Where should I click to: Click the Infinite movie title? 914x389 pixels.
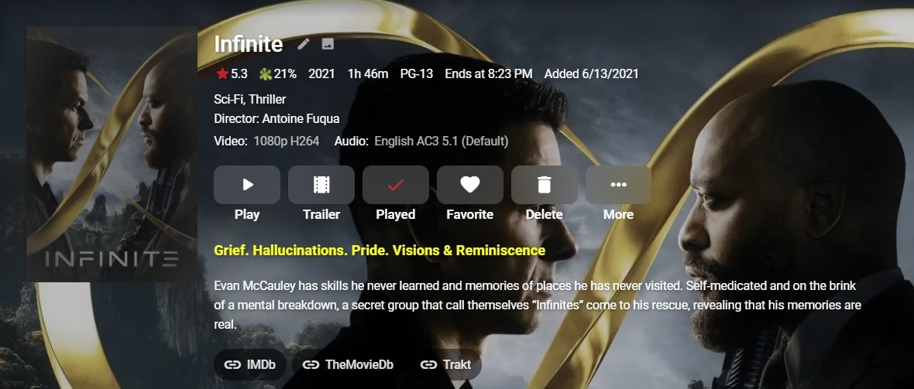click(x=249, y=43)
